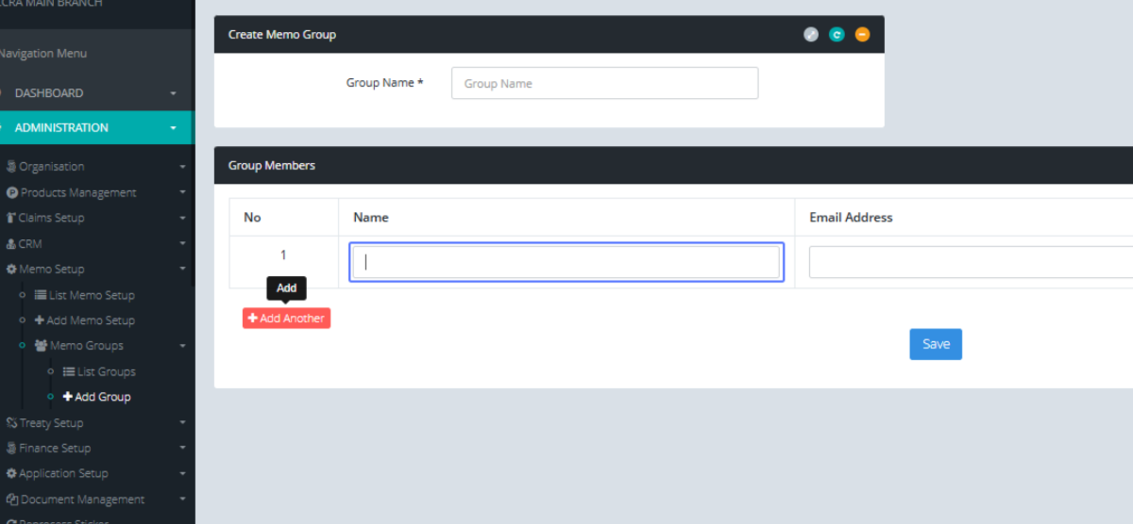Viewport: 1133px width, 524px height.
Task: Click the Memo Setup gear icon
Action: tap(11, 270)
